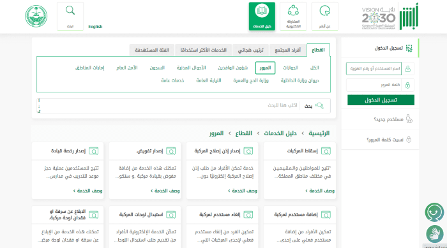Select the السجون sector filter
Viewport: 447px width, 248px height.
click(157, 68)
